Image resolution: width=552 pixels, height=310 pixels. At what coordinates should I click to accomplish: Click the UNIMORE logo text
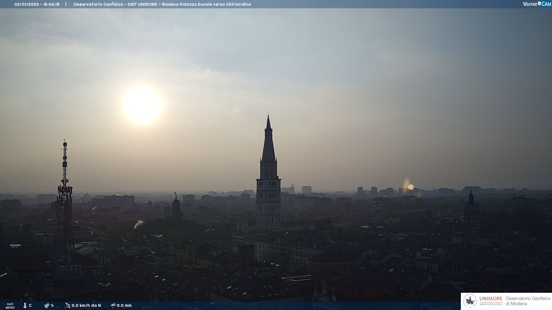tap(491, 299)
